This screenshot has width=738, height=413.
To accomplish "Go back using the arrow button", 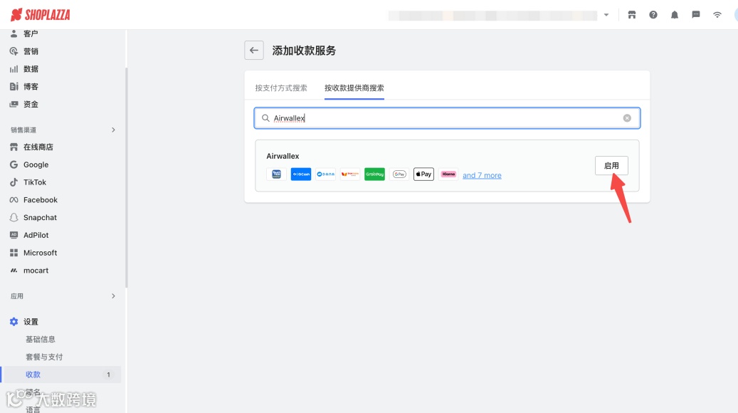I will [x=254, y=51].
